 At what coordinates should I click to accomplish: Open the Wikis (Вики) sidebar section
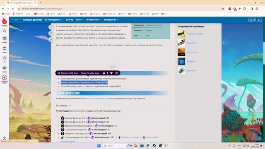[x=5, y=69]
